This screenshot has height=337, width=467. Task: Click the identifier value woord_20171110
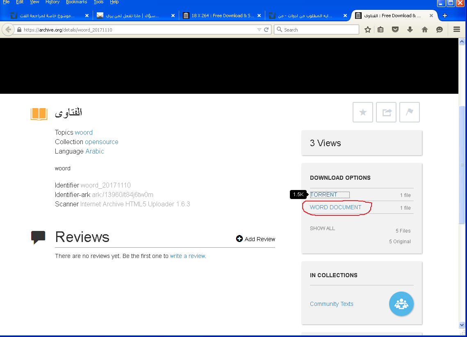click(x=106, y=185)
